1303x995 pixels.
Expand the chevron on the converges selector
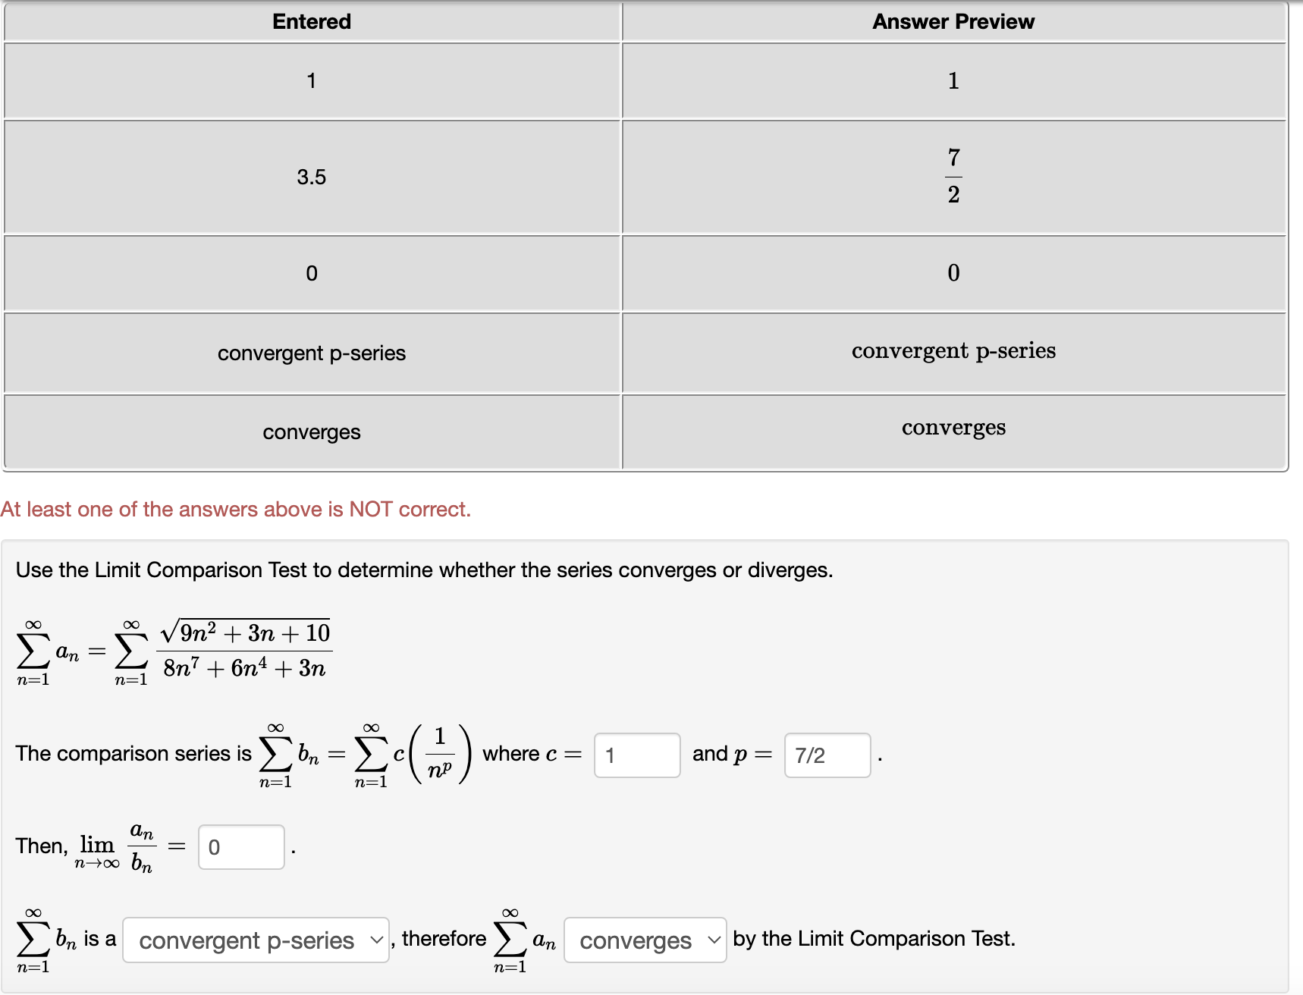[711, 940]
